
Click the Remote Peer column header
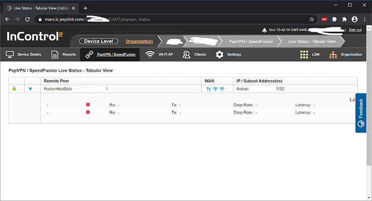(x=56, y=81)
